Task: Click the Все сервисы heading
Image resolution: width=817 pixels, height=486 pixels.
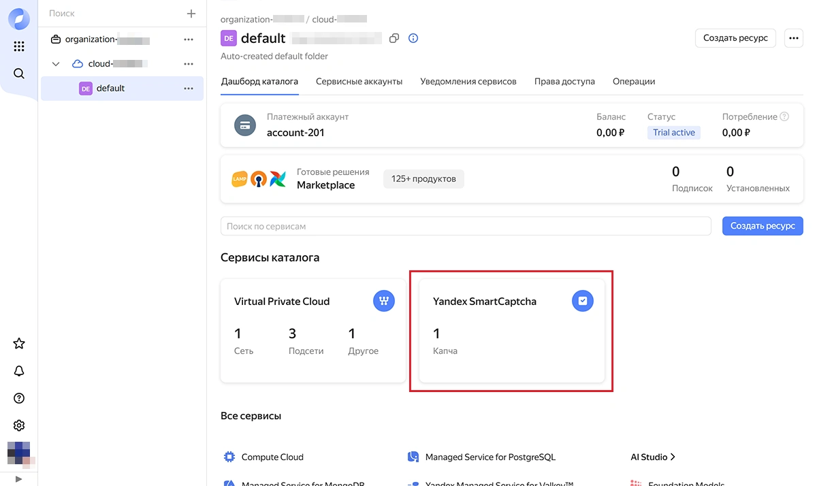Action: coord(251,416)
